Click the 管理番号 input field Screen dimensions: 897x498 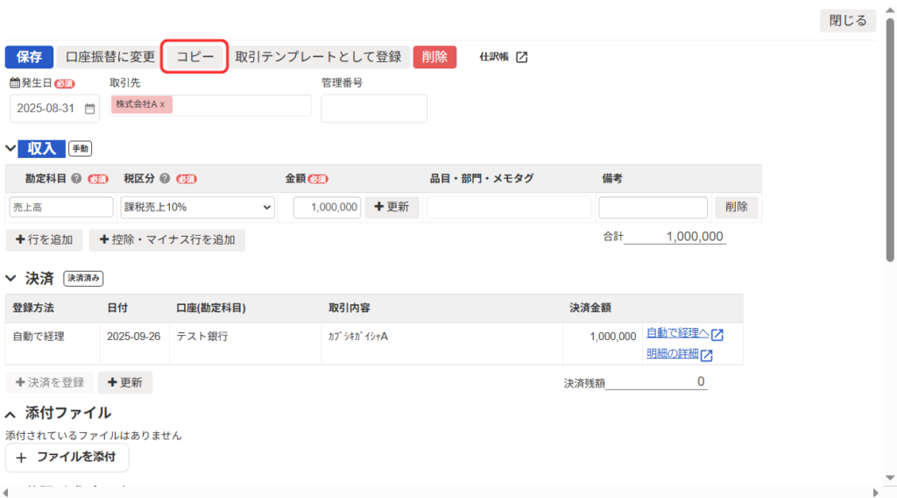pos(374,109)
